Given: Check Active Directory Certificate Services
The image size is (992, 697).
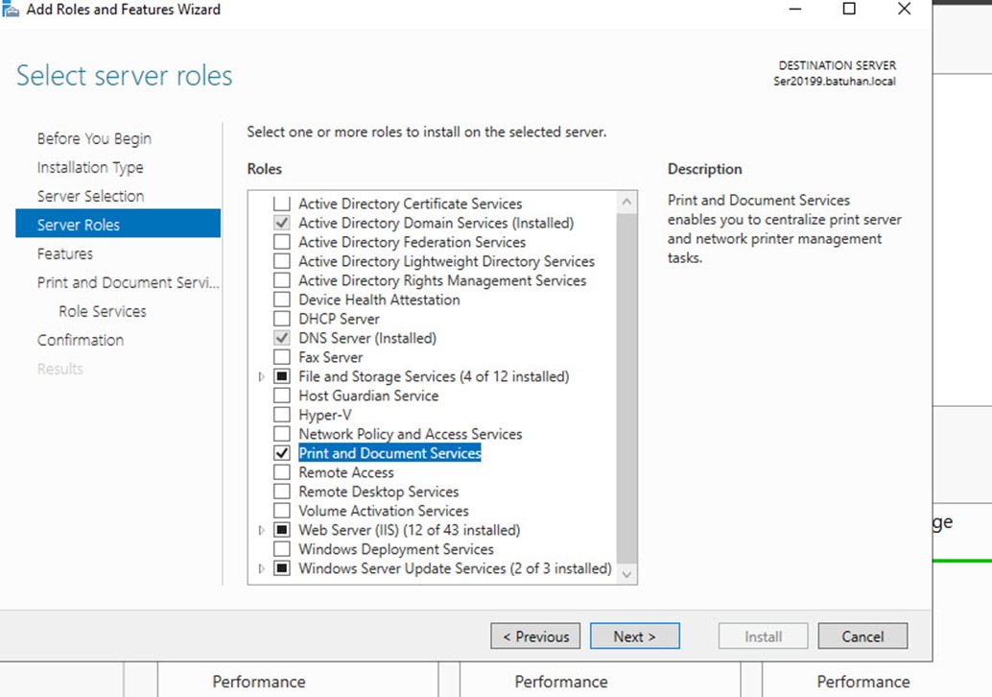Looking at the screenshot, I should point(281,204).
